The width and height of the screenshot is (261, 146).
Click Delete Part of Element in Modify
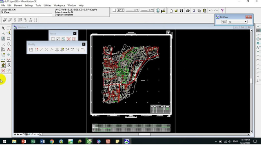[x=36, y=49]
